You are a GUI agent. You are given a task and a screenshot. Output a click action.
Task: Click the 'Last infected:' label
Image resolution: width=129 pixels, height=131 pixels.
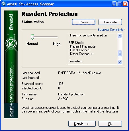30,78
